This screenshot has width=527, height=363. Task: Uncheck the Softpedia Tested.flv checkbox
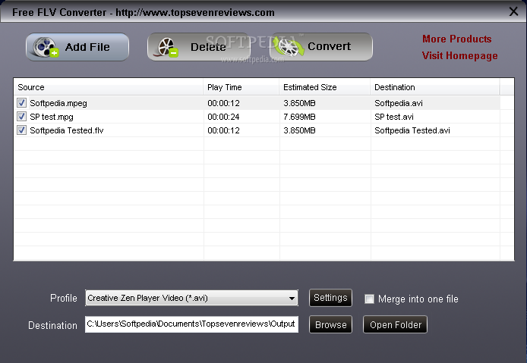point(21,130)
